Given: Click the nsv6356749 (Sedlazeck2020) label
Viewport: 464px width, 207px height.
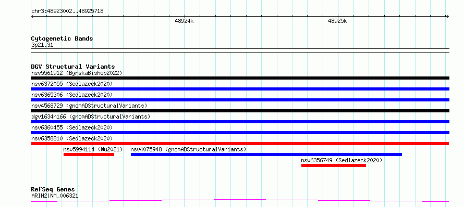Looking at the screenshot, I should (x=342, y=160).
